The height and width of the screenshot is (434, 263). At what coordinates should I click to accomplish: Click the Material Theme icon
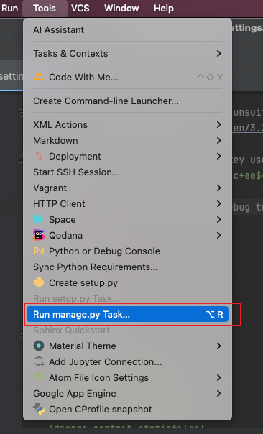click(39, 346)
